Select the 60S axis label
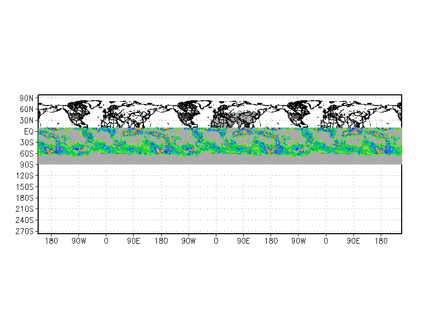Screen dimensions: 421x328 [27, 154]
